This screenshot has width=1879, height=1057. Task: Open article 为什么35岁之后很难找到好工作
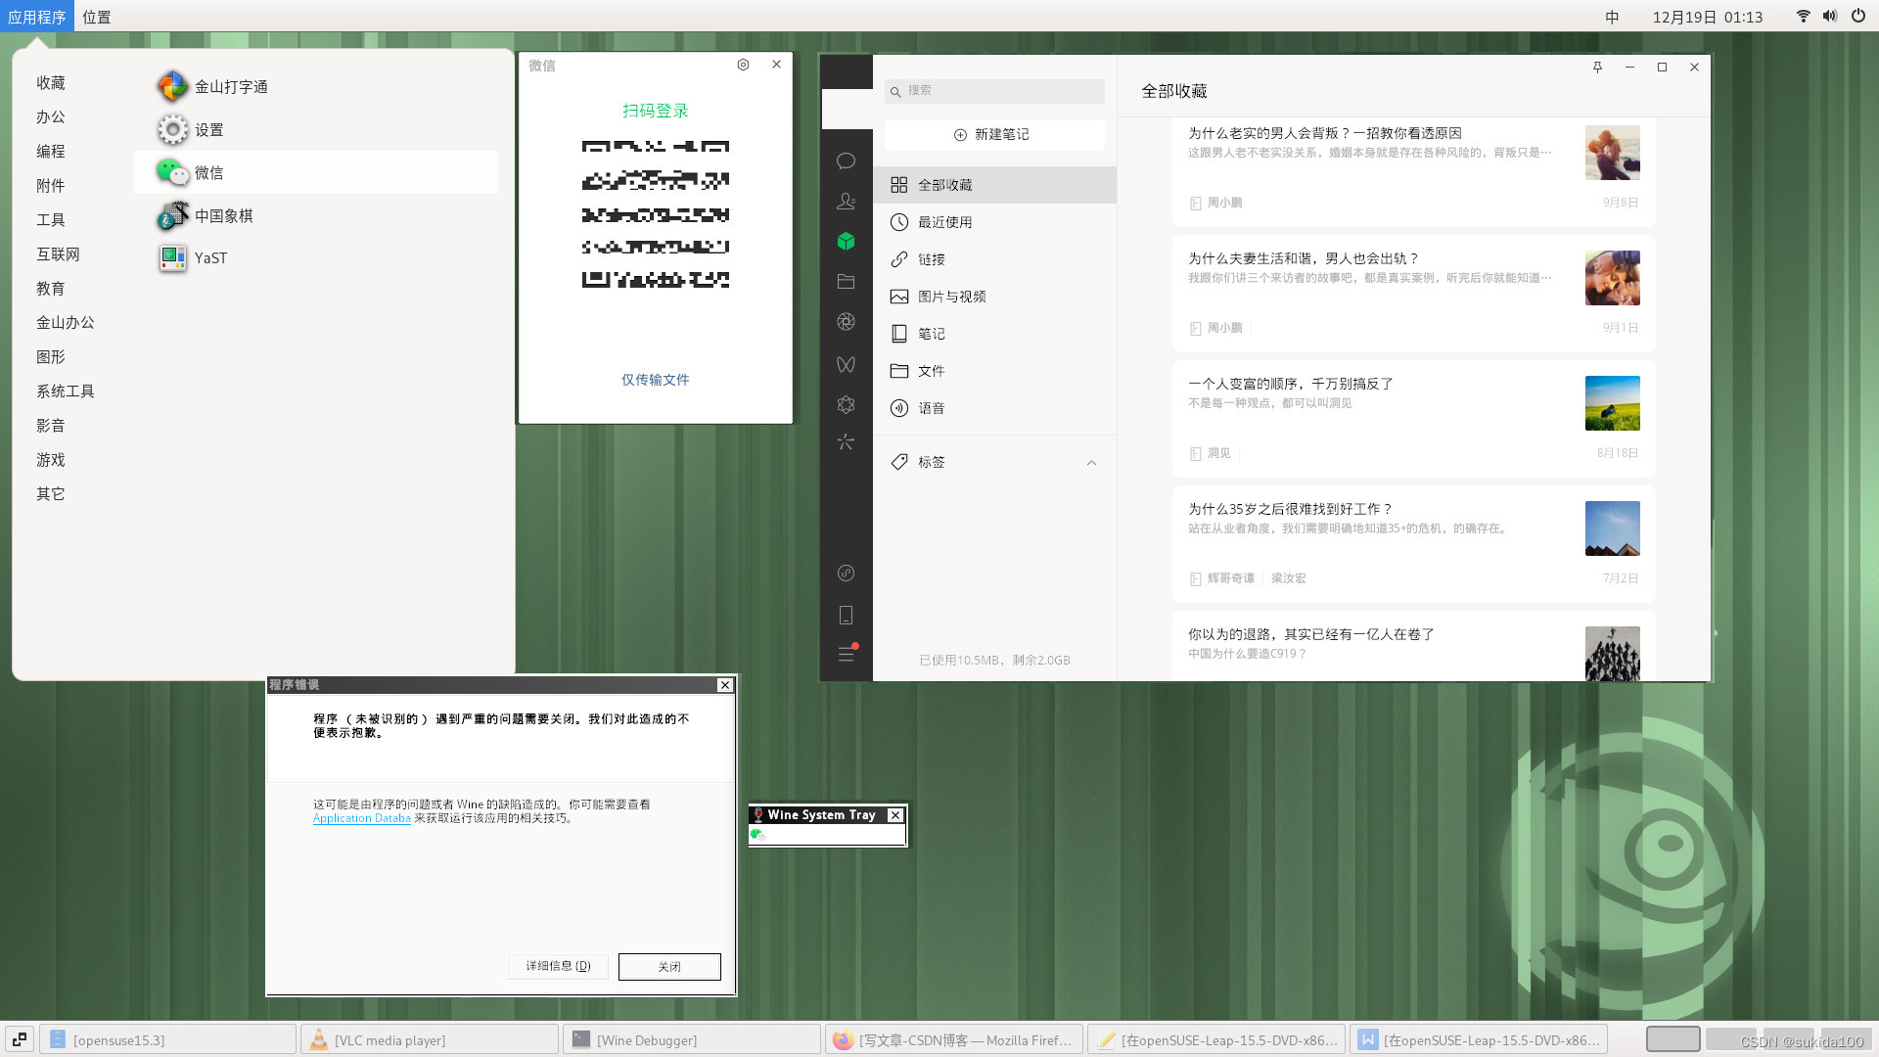pos(1413,543)
